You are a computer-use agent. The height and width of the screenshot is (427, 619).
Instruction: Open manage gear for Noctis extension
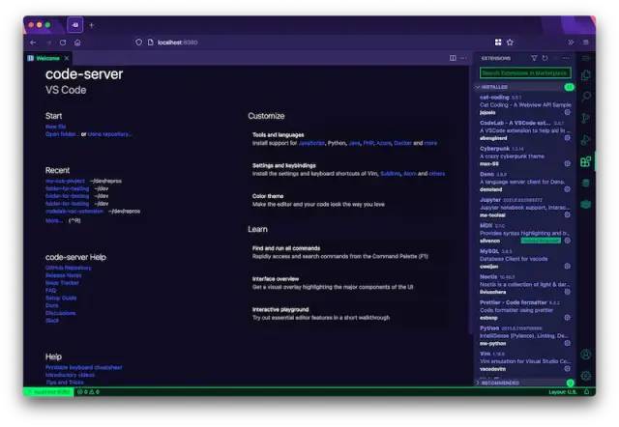point(568,292)
